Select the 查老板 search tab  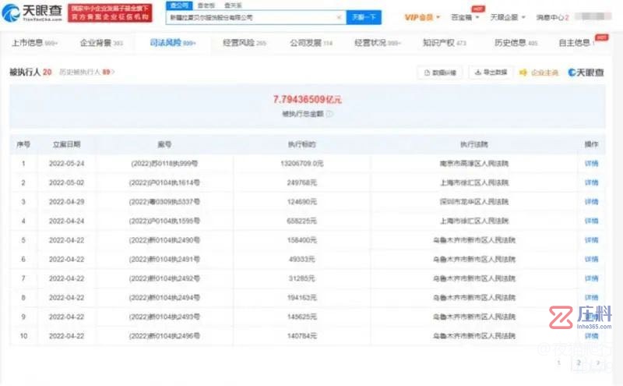point(206,5)
